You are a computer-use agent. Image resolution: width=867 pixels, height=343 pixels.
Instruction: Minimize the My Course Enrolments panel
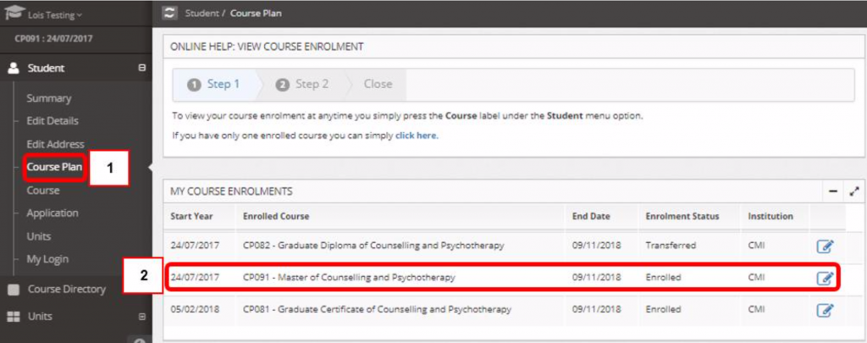point(833,192)
